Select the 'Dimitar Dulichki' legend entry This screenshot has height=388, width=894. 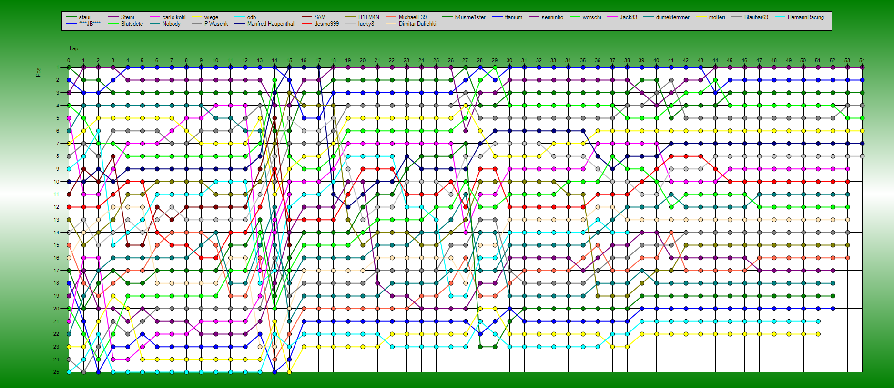pyautogui.click(x=417, y=24)
